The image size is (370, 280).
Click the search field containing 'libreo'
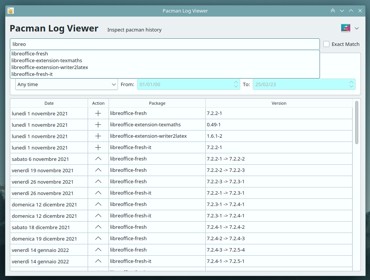tap(165, 44)
